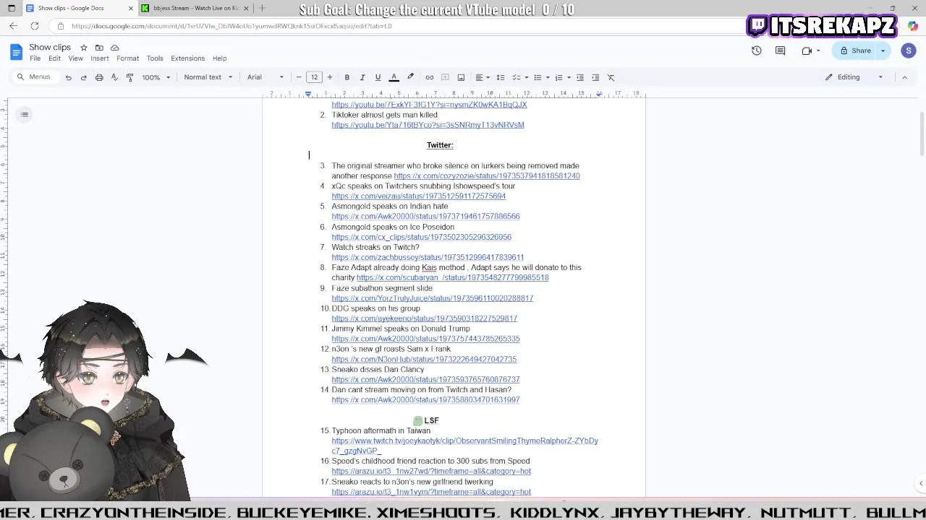The image size is (926, 520).
Task: Activate the paint format tool
Action: pyautogui.click(x=129, y=77)
